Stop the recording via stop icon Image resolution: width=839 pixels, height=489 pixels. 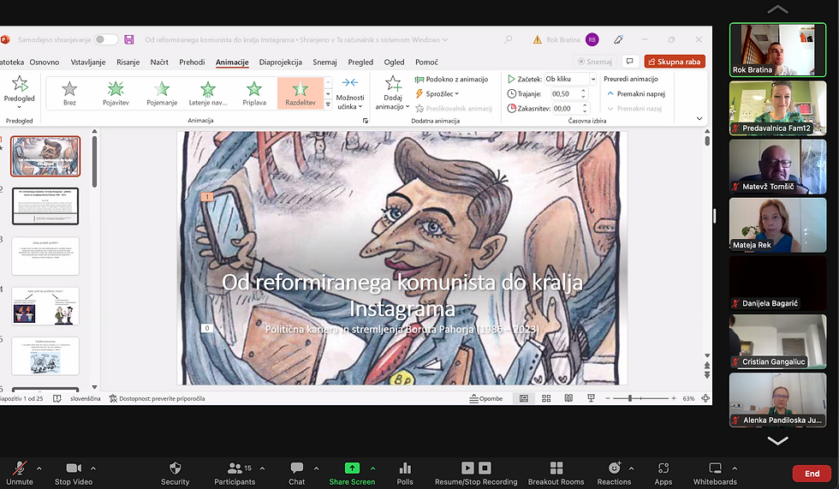click(485, 468)
